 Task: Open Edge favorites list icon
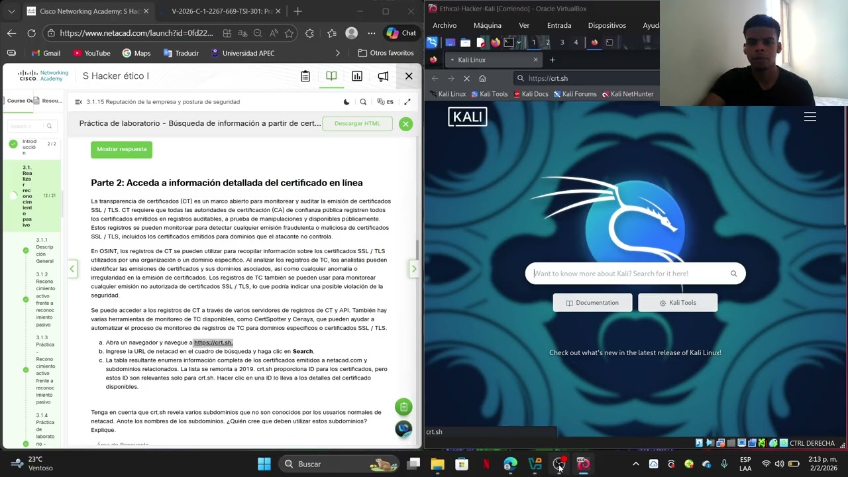pyautogui.click(x=331, y=33)
